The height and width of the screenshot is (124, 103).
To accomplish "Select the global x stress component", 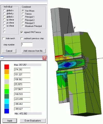I will pos(4,10).
